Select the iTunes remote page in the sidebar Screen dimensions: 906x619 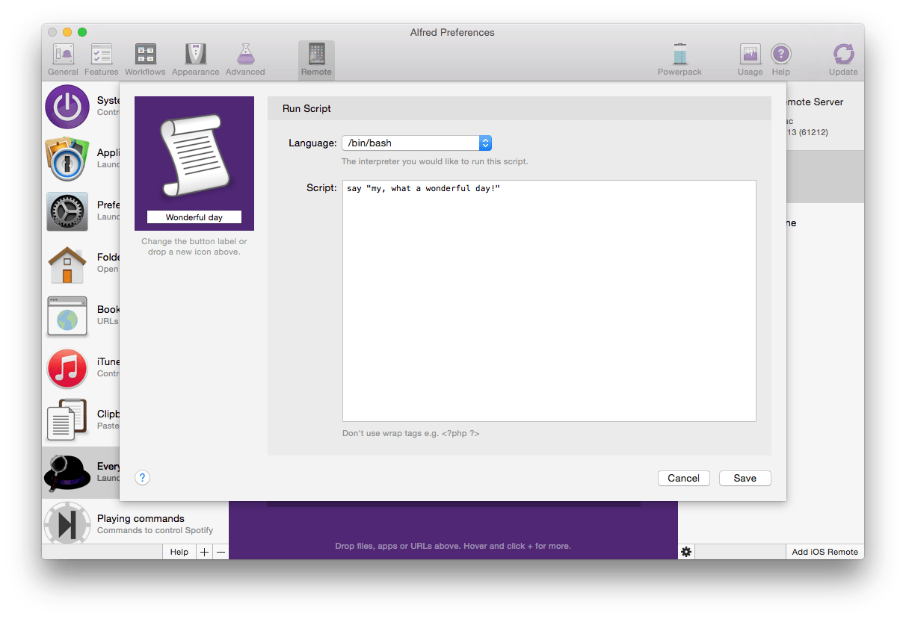click(67, 368)
